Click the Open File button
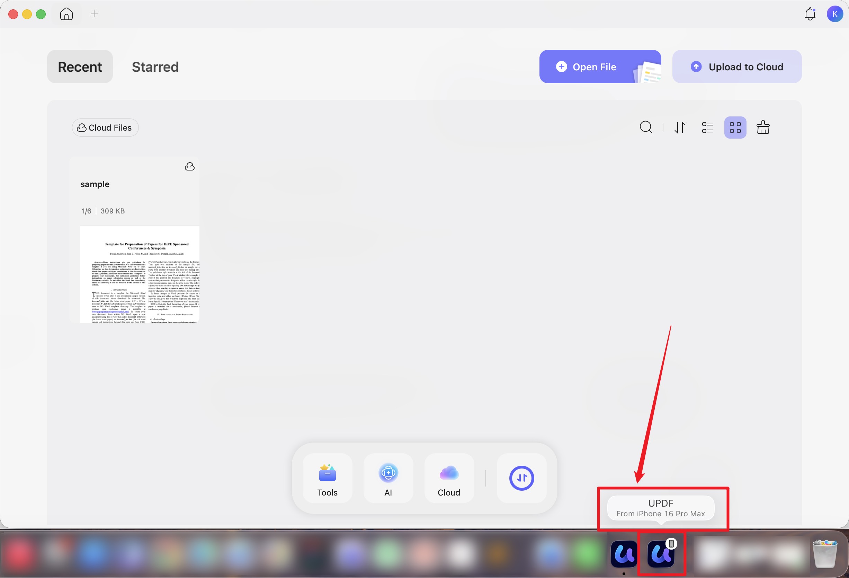The height and width of the screenshot is (578, 849). pos(600,67)
